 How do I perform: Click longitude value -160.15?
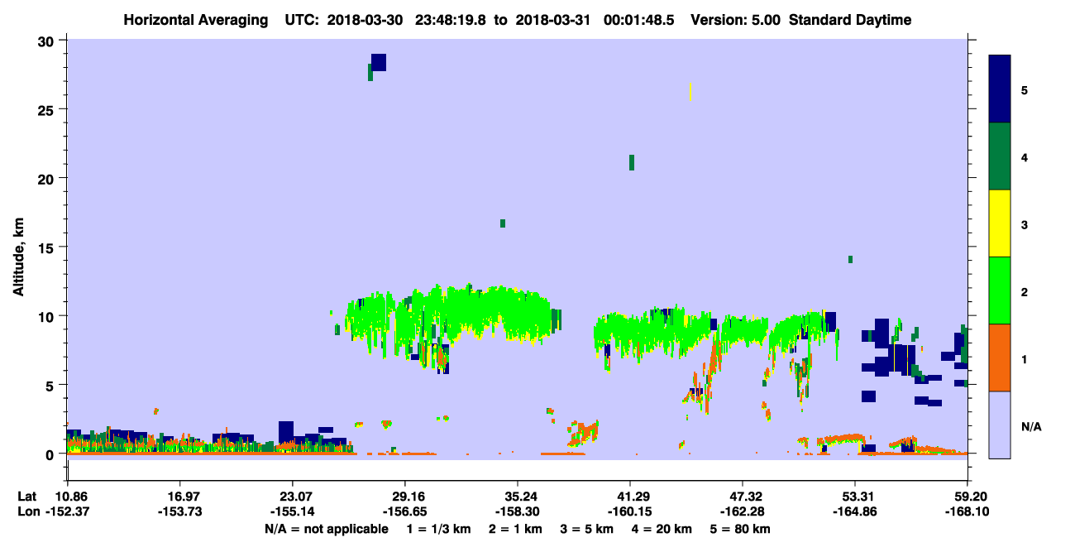(x=630, y=512)
